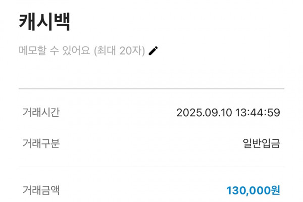Select the full 2025.09.10 13:44:59 timestamp
The height and width of the screenshot is (202, 303).
(228, 113)
